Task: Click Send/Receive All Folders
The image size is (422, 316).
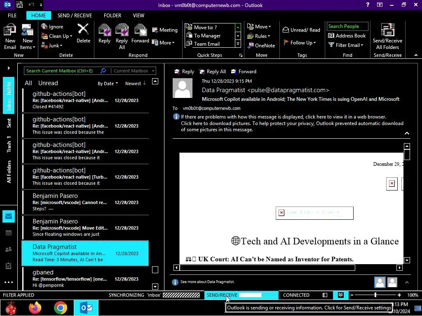Action: pos(387,37)
